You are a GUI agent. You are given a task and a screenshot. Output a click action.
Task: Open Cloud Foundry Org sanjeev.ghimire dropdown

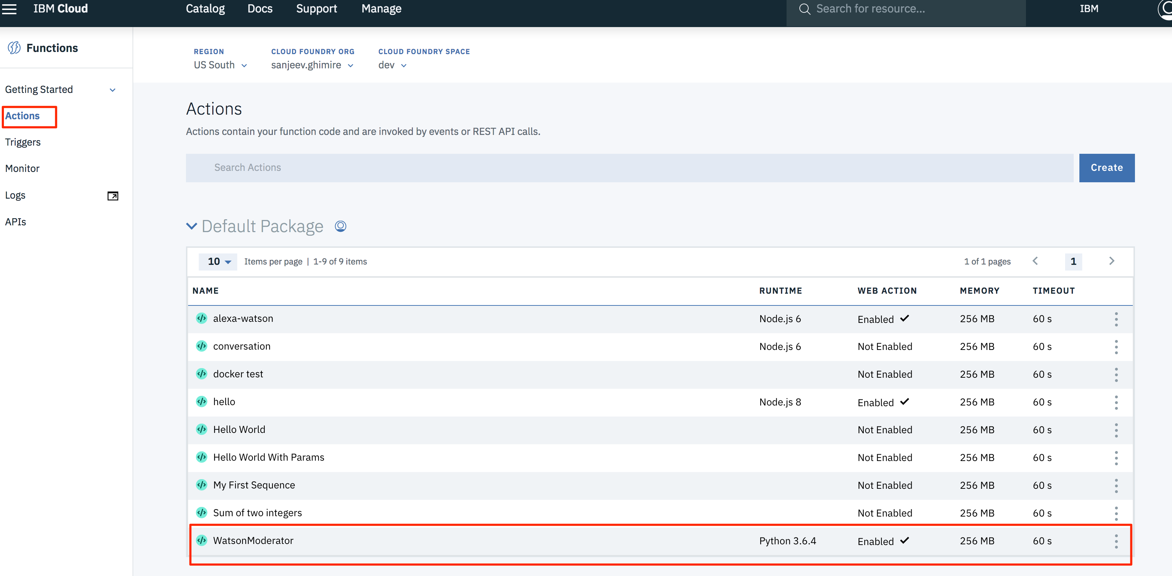(x=312, y=66)
